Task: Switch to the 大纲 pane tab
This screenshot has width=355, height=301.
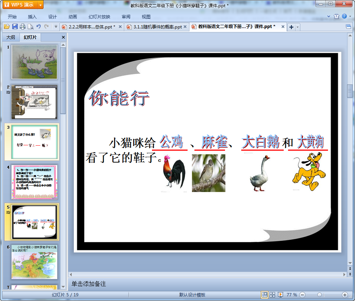Action: (11, 37)
